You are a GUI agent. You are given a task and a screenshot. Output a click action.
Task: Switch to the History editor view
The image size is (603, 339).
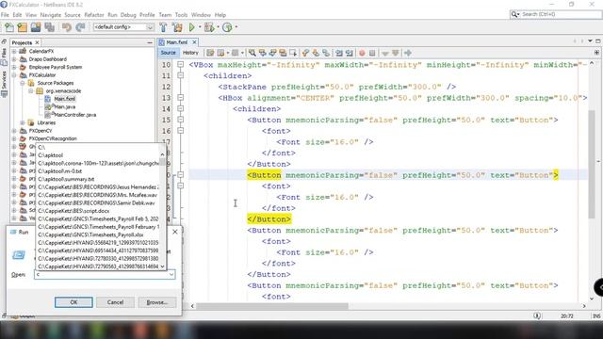[x=190, y=53]
